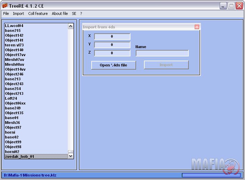Click the Import button

[x=166, y=65]
